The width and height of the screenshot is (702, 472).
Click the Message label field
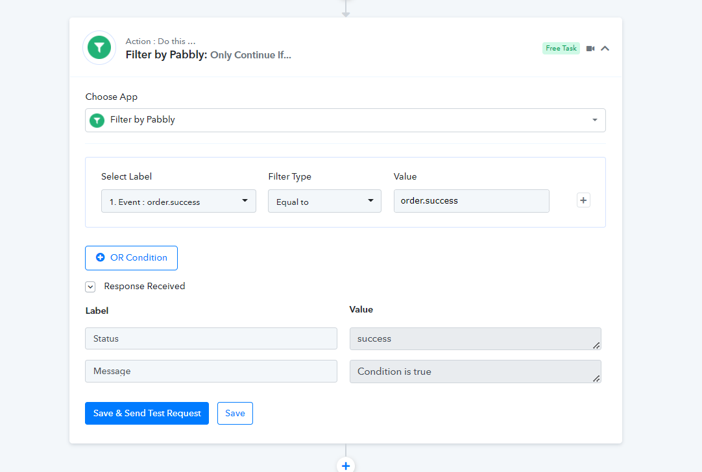tap(211, 372)
